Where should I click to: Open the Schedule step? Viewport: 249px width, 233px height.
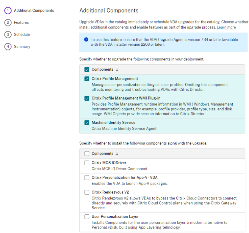click(x=22, y=34)
